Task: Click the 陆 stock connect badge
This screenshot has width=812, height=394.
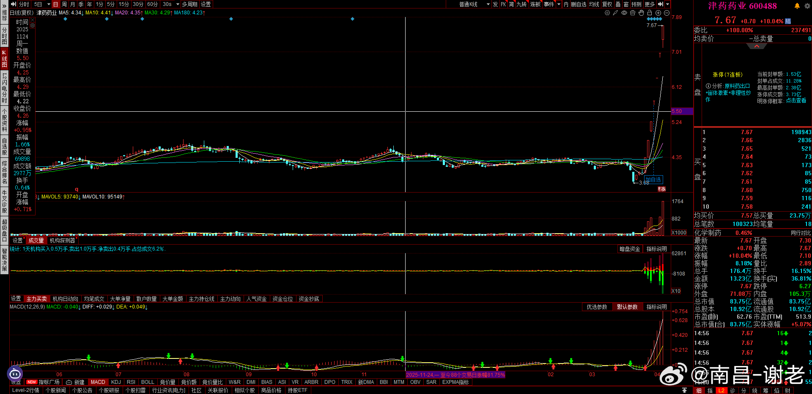Action: point(788,21)
